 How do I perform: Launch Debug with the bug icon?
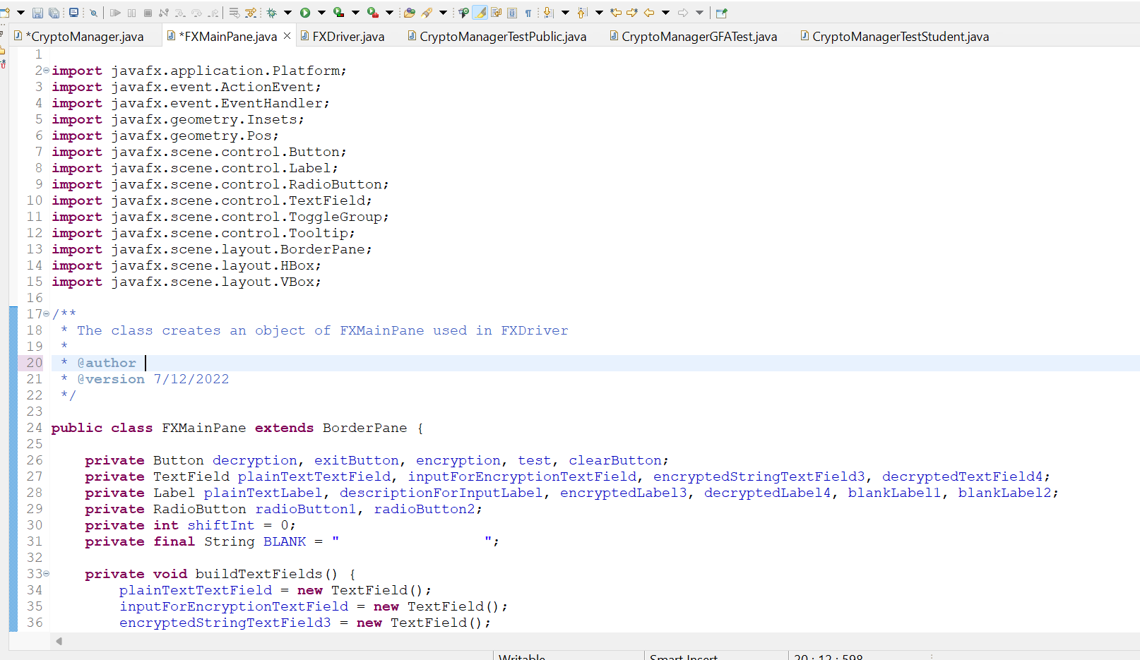click(271, 13)
